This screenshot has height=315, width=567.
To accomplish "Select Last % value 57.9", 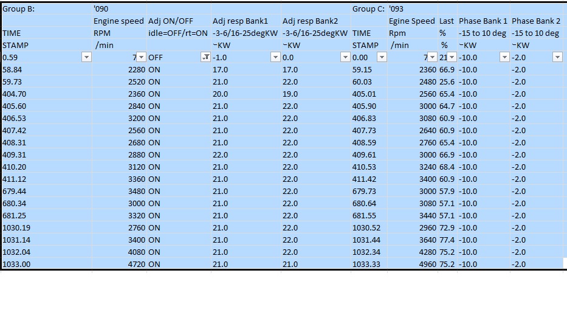I will click(448, 192).
